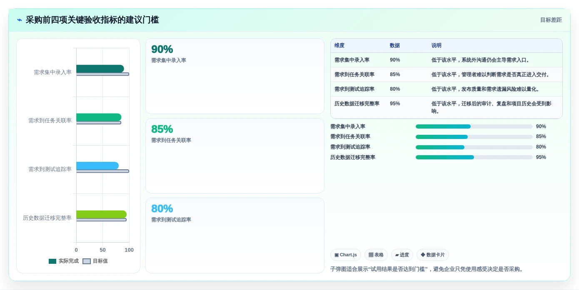The width and height of the screenshot is (579, 290).
Task: Select table cell 历史数据迁移完整率
Action: [x=357, y=104]
